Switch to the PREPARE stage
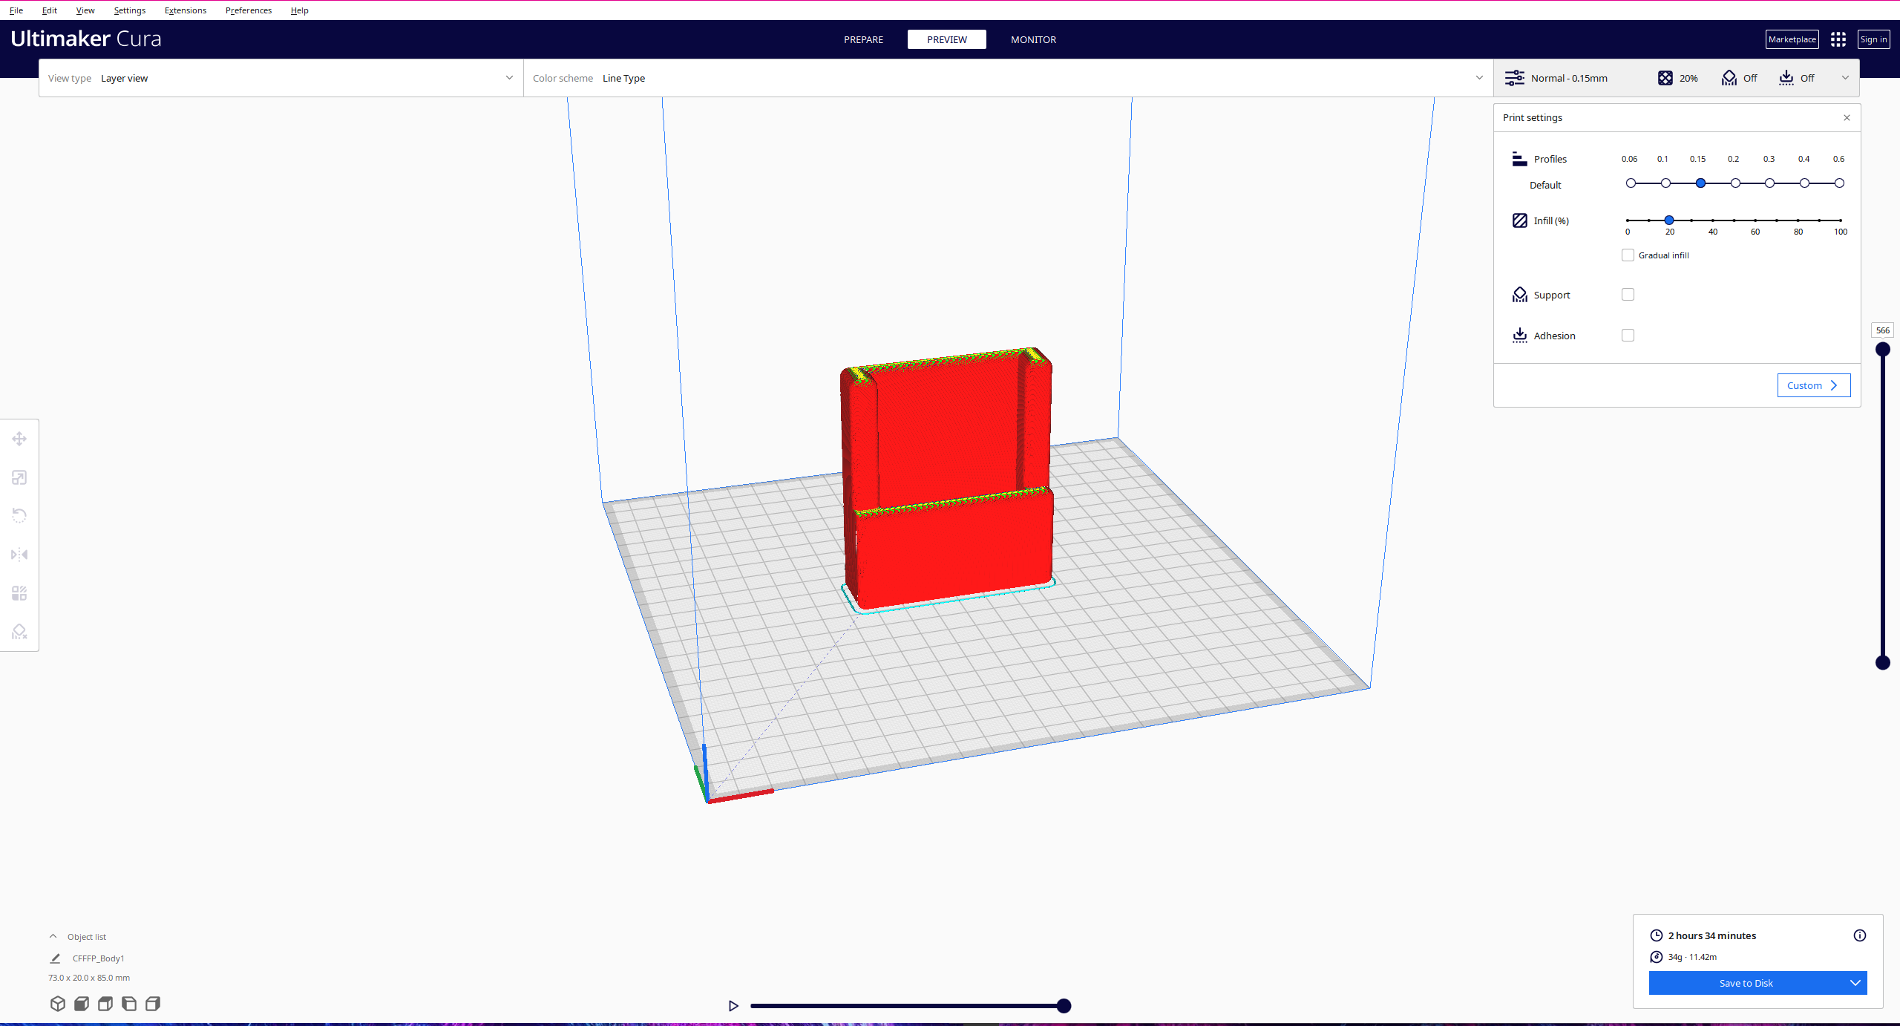Image resolution: width=1900 pixels, height=1026 pixels. pyautogui.click(x=863, y=39)
